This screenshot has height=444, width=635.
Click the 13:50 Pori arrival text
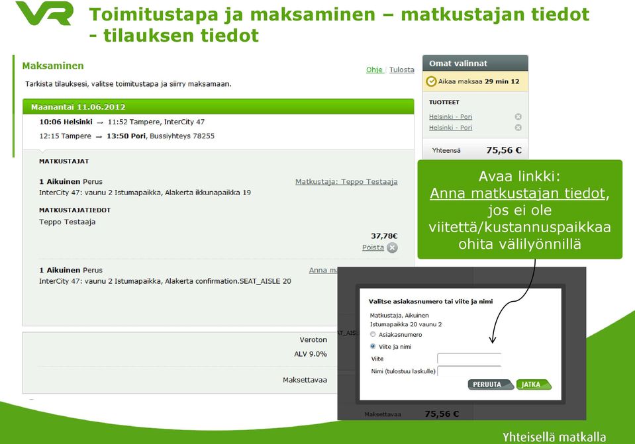[x=126, y=136]
